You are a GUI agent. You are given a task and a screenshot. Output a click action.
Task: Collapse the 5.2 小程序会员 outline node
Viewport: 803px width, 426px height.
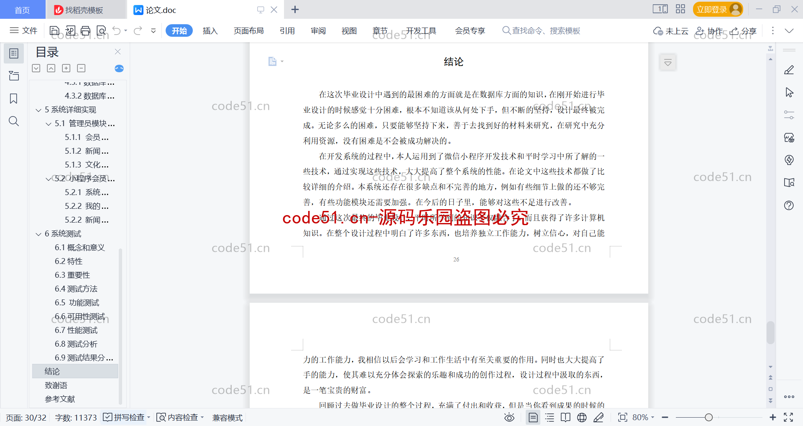point(49,179)
